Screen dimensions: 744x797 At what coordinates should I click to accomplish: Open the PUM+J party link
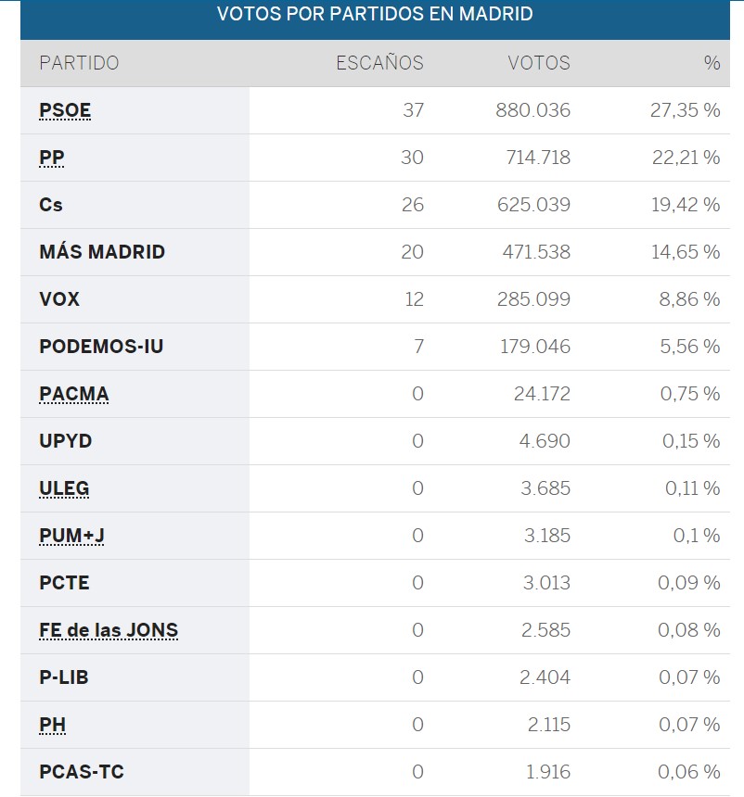(x=71, y=536)
